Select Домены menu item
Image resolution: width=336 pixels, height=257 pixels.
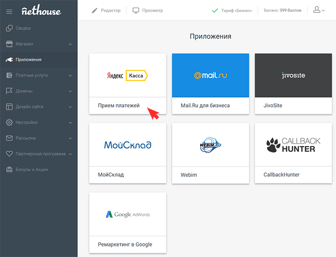(24, 91)
